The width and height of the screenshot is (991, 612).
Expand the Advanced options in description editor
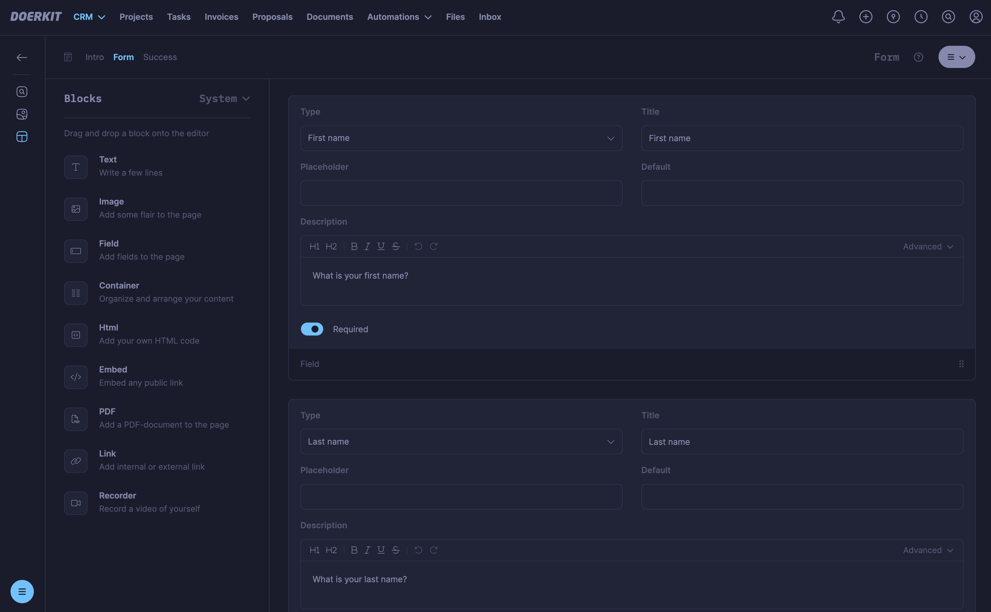point(928,246)
